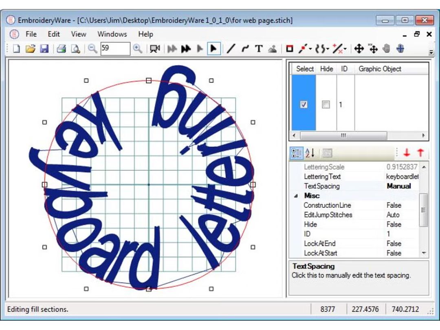Click the video camera simulate icon
The width and height of the screenshot is (440, 330).
pos(155,49)
